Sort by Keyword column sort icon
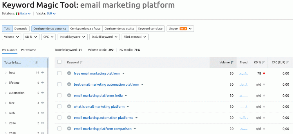 (81, 63)
